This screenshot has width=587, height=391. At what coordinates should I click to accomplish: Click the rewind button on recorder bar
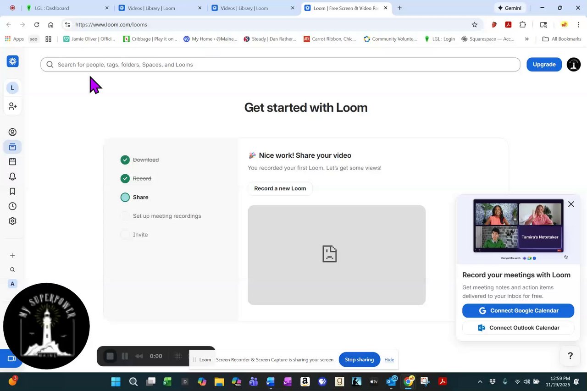pyautogui.click(x=139, y=356)
